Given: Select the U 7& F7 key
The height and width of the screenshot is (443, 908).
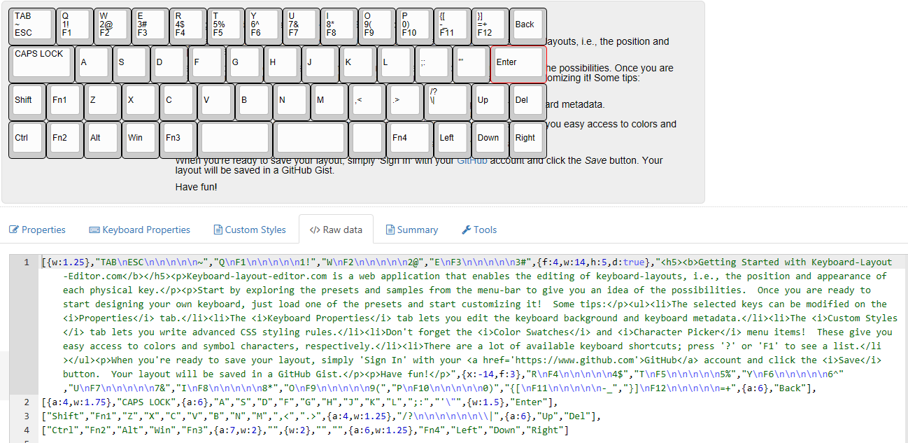Looking at the screenshot, I should point(302,27).
